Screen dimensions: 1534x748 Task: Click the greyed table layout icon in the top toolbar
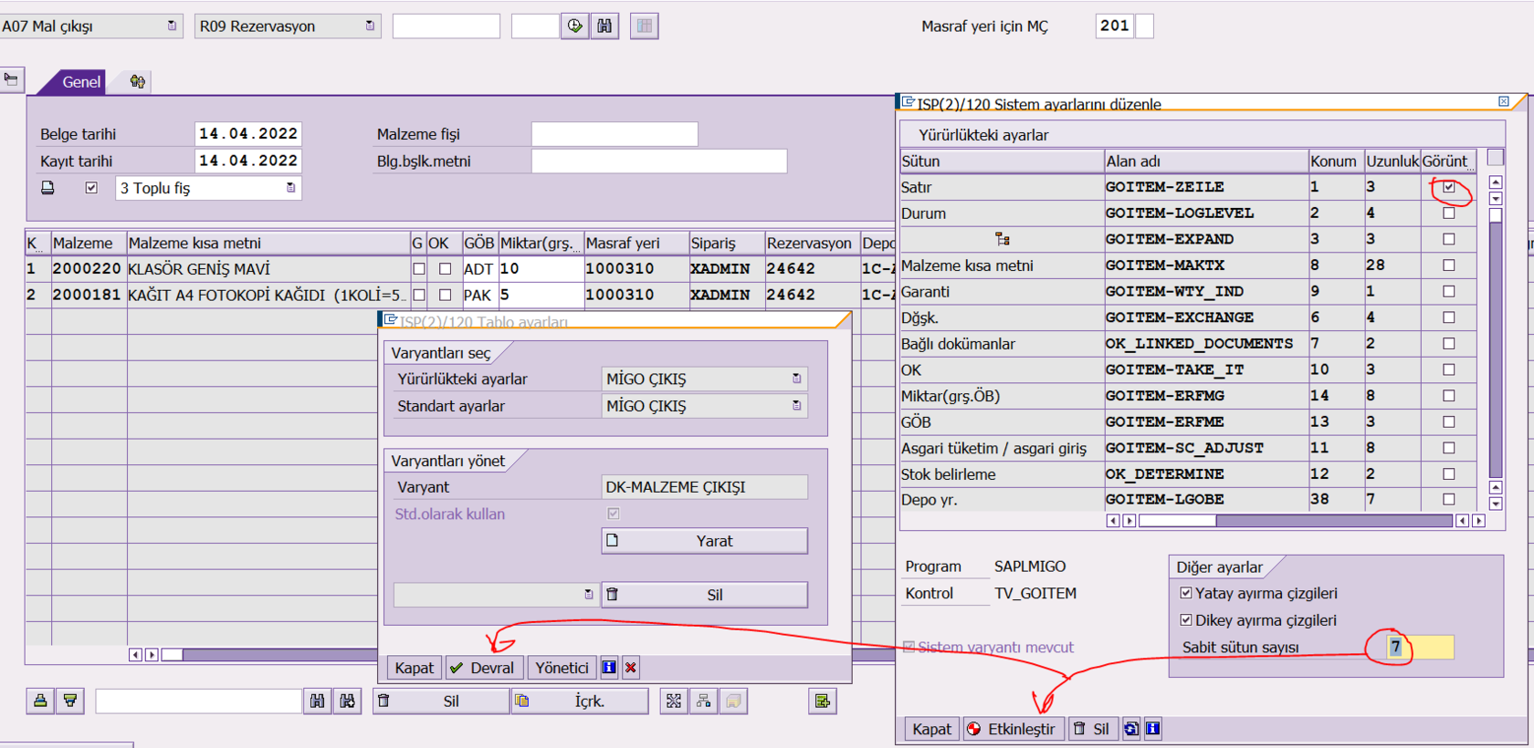644,26
